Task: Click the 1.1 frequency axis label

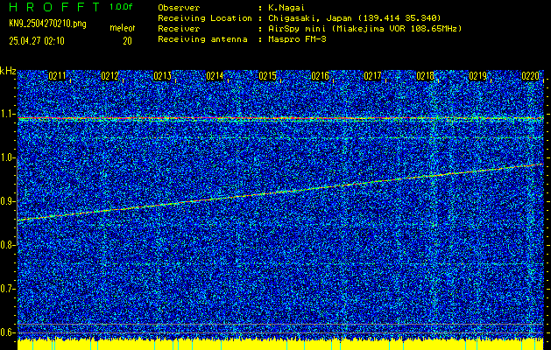Action: (8, 114)
